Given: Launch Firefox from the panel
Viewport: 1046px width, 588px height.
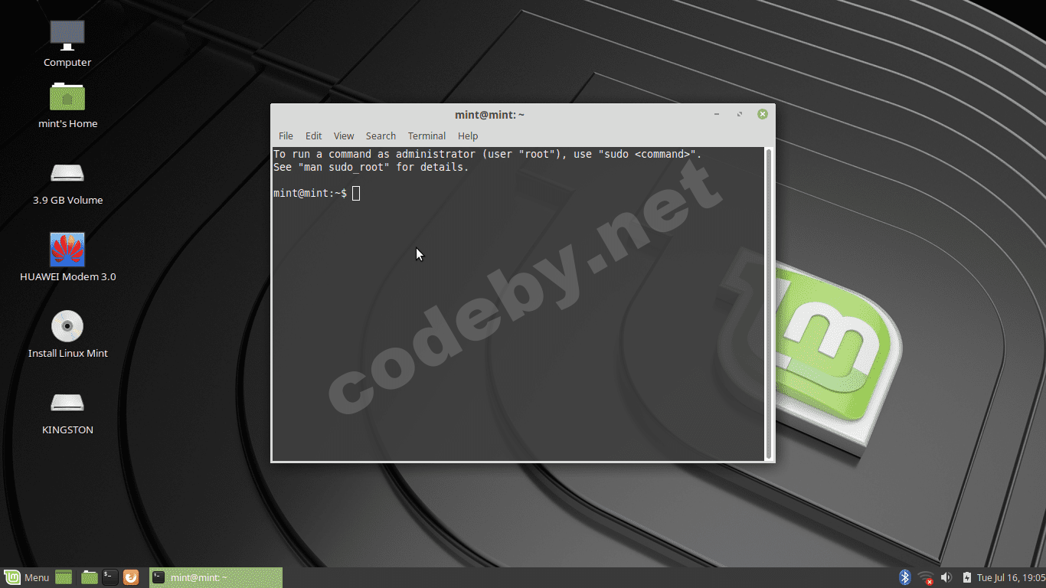Looking at the screenshot, I should 131,577.
